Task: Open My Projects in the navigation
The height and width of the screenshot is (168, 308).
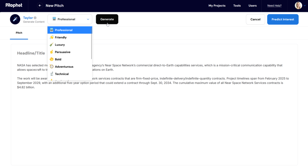Action: (x=217, y=5)
